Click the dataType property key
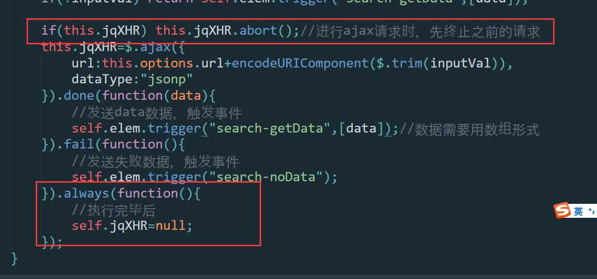597x279 pixels. [x=102, y=79]
